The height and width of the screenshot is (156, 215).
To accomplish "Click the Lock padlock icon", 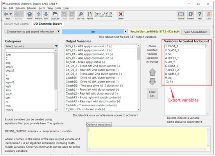I will (209, 14).
